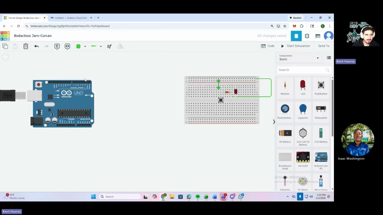The height and width of the screenshot is (215, 383).
Task: Click the taskbar Search box
Action: [x=120, y=196]
